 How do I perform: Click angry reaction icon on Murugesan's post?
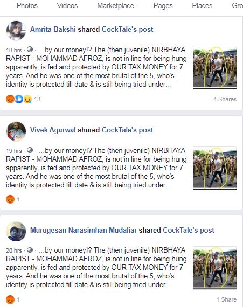pyautogui.click(x=10, y=299)
